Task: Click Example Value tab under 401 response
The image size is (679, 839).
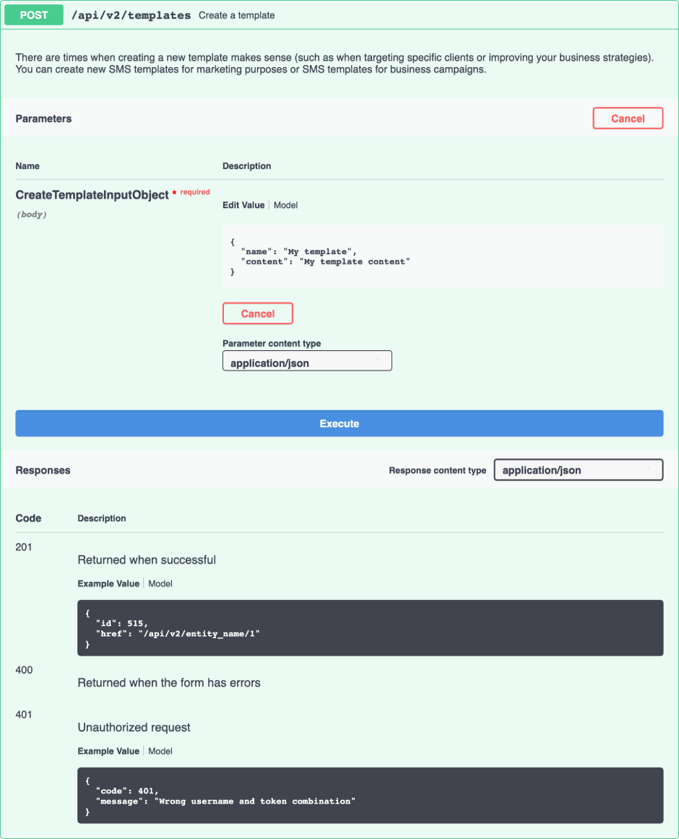Action: tap(108, 751)
